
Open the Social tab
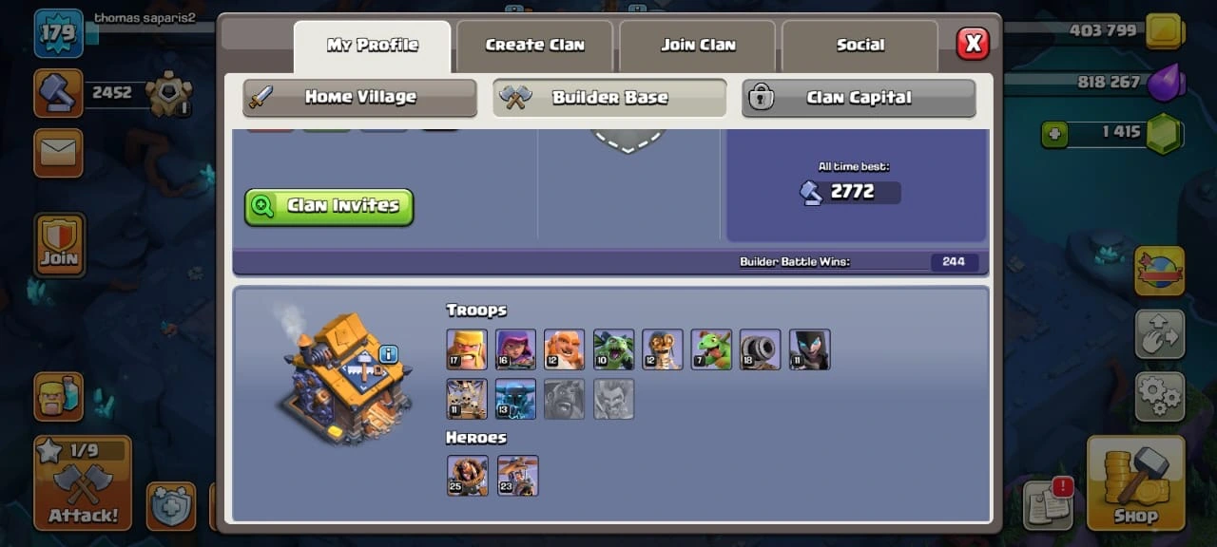click(860, 46)
